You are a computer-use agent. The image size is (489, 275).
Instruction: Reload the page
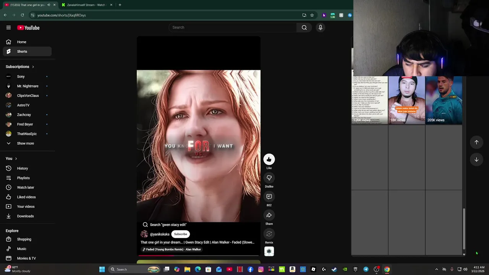click(23, 15)
